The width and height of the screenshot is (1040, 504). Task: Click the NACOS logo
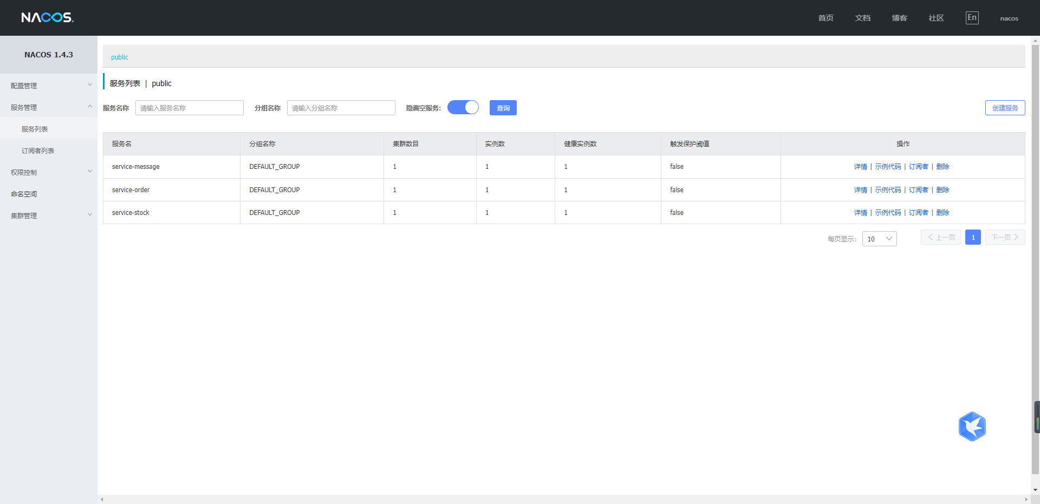point(47,17)
